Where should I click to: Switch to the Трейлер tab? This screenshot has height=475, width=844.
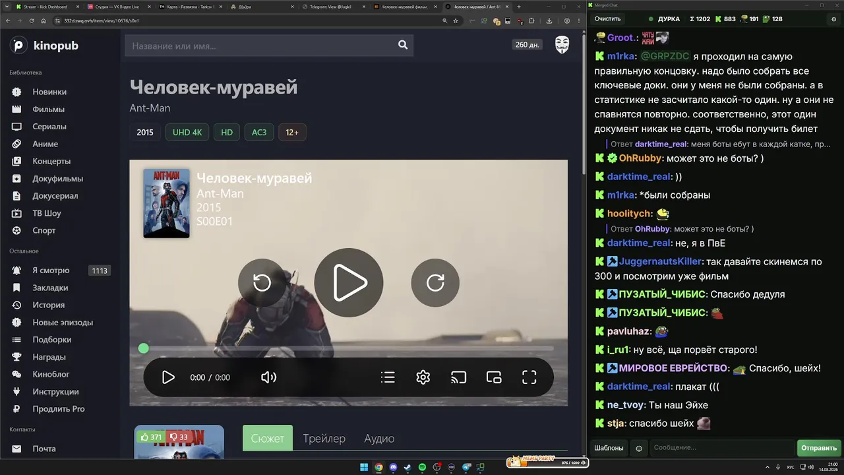click(324, 438)
